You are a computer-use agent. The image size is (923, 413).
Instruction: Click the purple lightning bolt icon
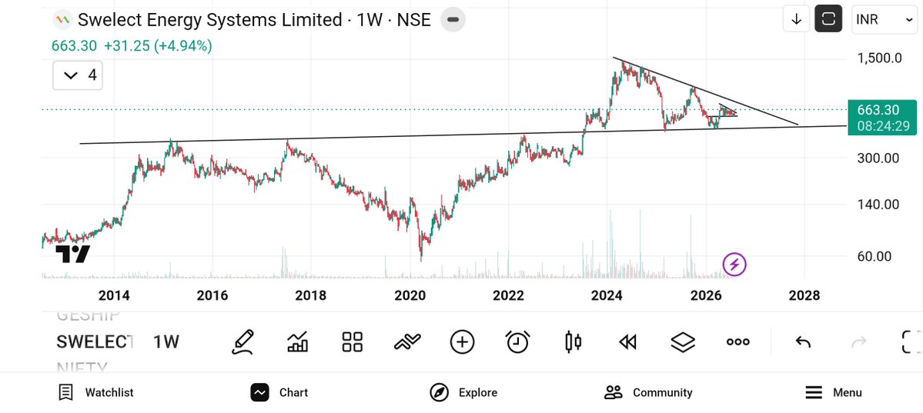(x=734, y=264)
